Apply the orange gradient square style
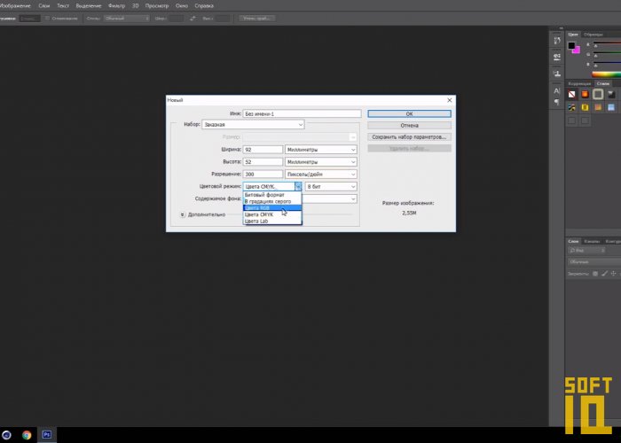Image resolution: width=621 pixels, height=443 pixels. click(x=598, y=107)
